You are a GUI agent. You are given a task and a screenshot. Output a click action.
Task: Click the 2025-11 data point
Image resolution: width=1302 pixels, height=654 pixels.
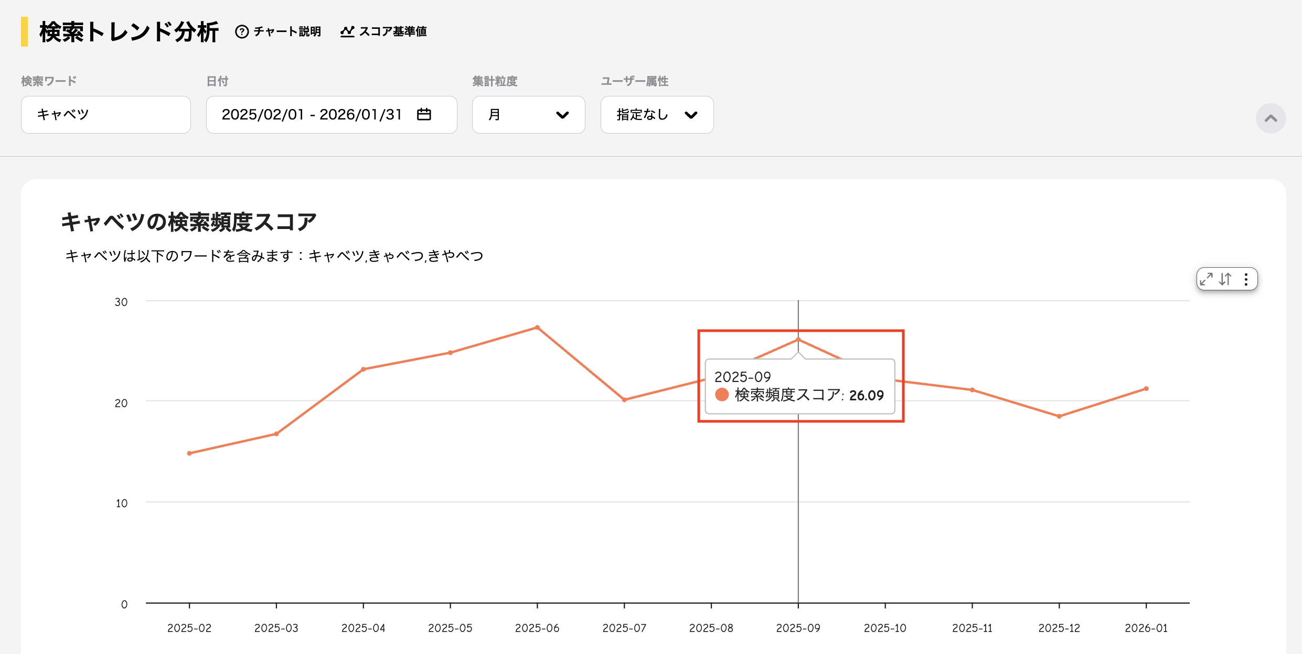pyautogui.click(x=972, y=390)
